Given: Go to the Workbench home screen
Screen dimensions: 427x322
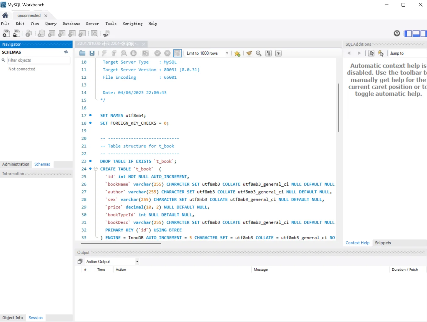Looking at the screenshot, I should 5,15.
